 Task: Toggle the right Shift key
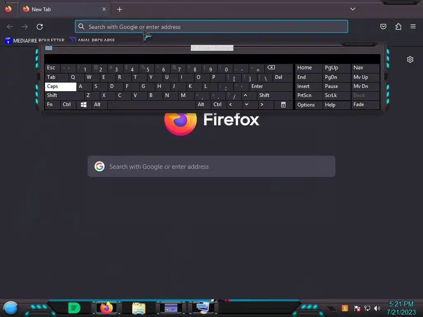coord(275,95)
